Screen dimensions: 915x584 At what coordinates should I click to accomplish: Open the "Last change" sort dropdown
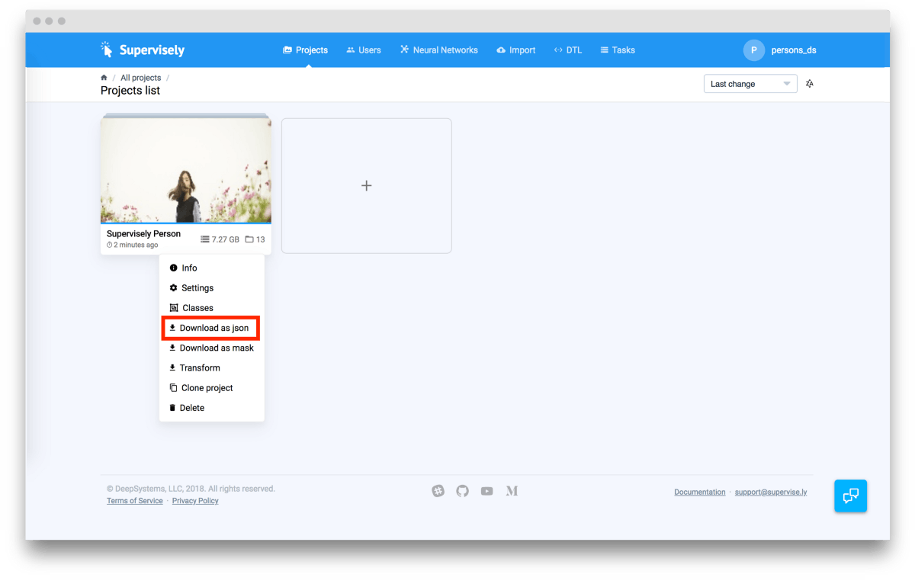click(x=750, y=83)
